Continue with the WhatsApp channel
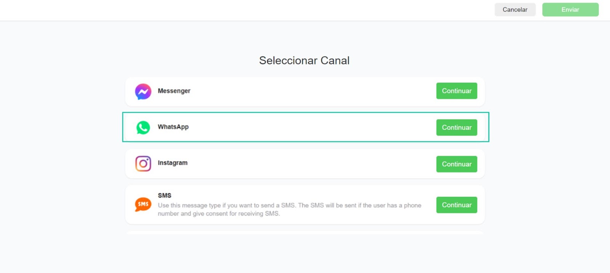 [x=457, y=128]
